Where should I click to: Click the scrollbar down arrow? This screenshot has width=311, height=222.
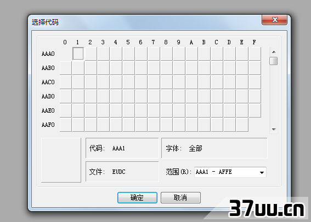pyautogui.click(x=274, y=129)
